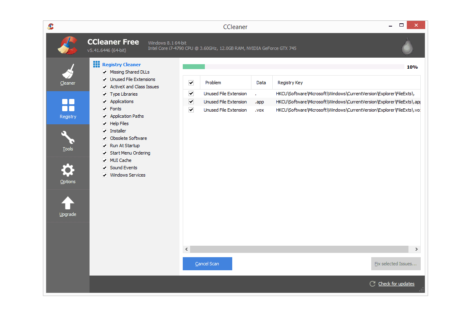Toggle ActiveX and Class Issues checkbox
This screenshot has width=471, height=314.
tap(105, 87)
